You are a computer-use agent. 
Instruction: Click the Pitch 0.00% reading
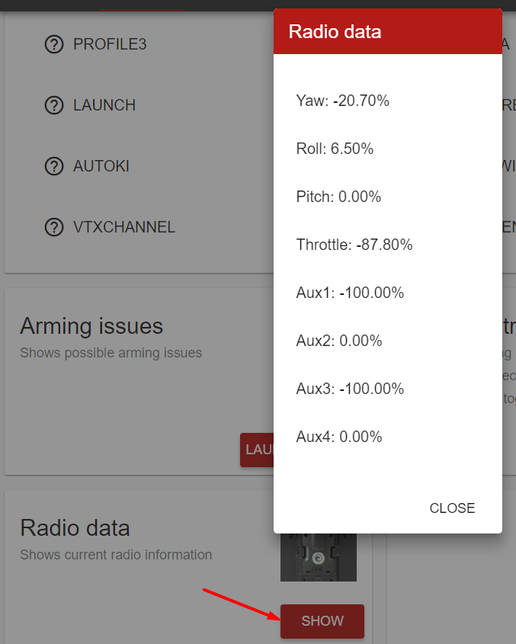pos(338,197)
